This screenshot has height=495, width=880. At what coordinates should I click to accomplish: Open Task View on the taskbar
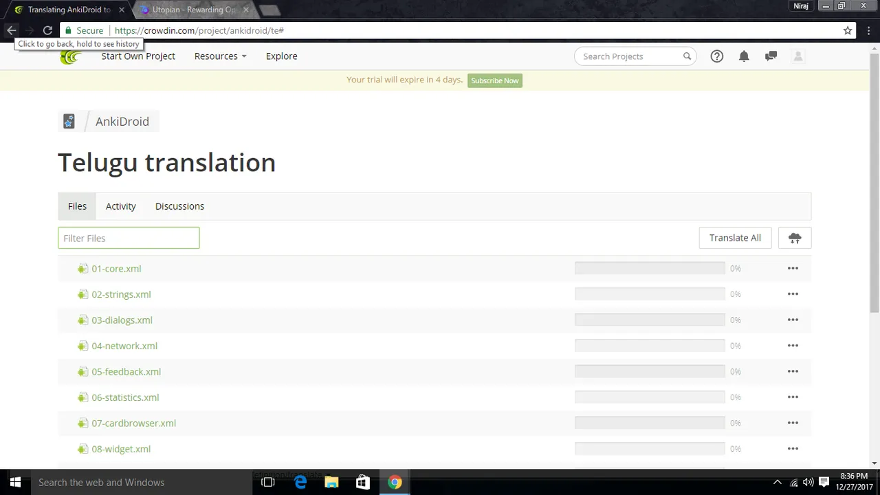[x=268, y=483]
